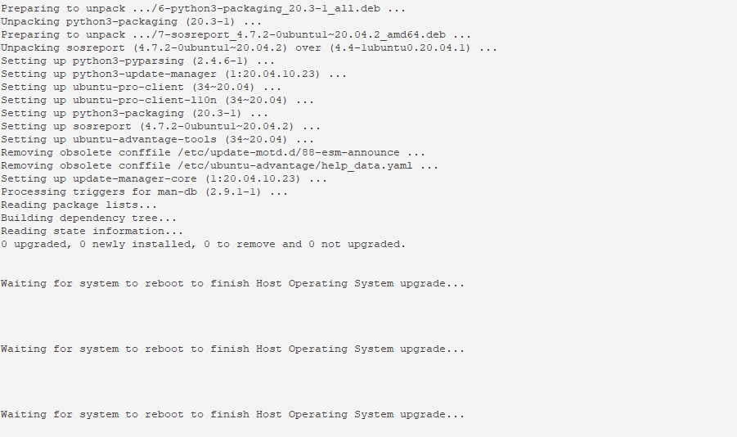737x437 pixels.
Task: Click 'Processing triggers for man-db' line
Action: pos(144,192)
